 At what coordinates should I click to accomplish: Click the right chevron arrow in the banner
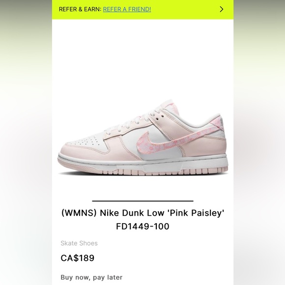222,9
